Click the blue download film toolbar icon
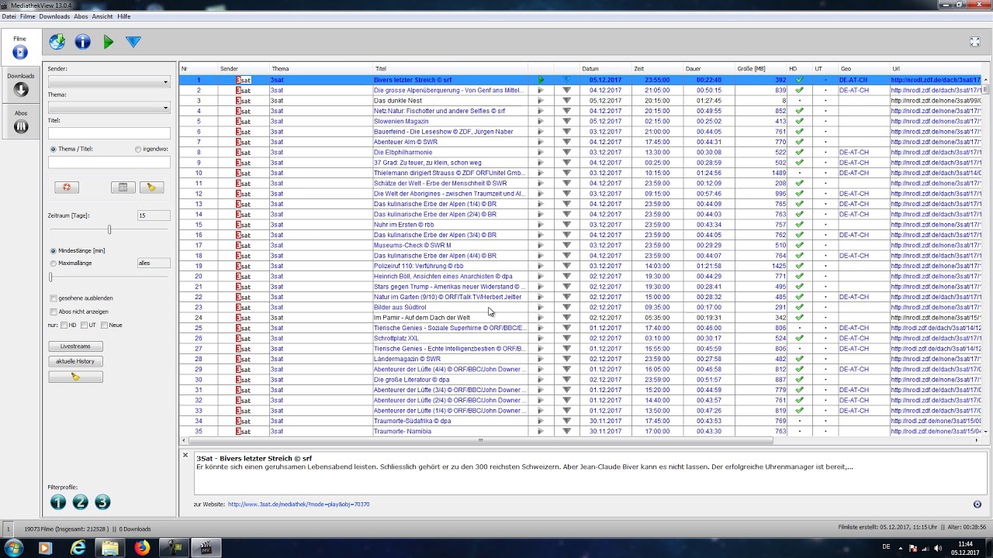Screen dimensions: 993x558 click(x=133, y=42)
